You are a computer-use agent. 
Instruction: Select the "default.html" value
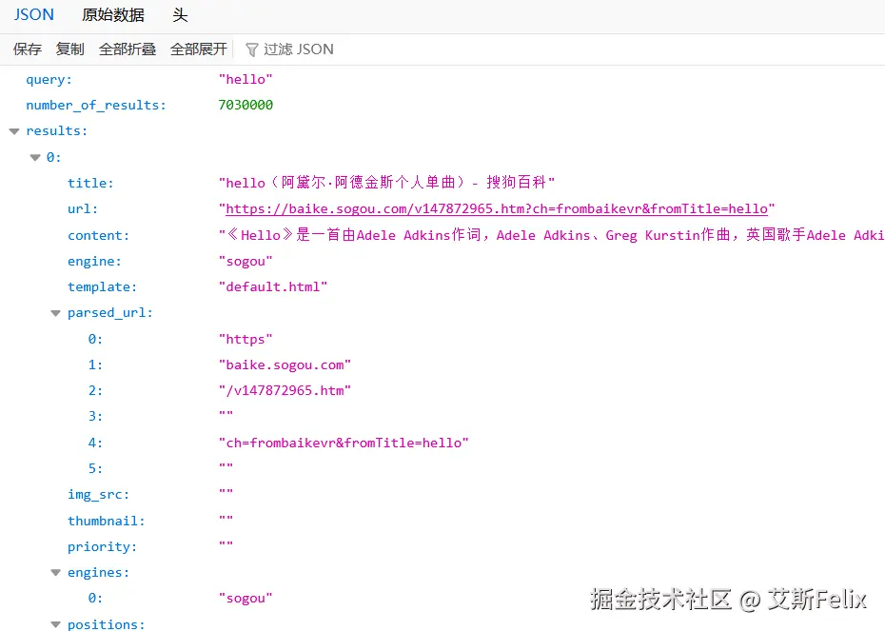point(273,286)
